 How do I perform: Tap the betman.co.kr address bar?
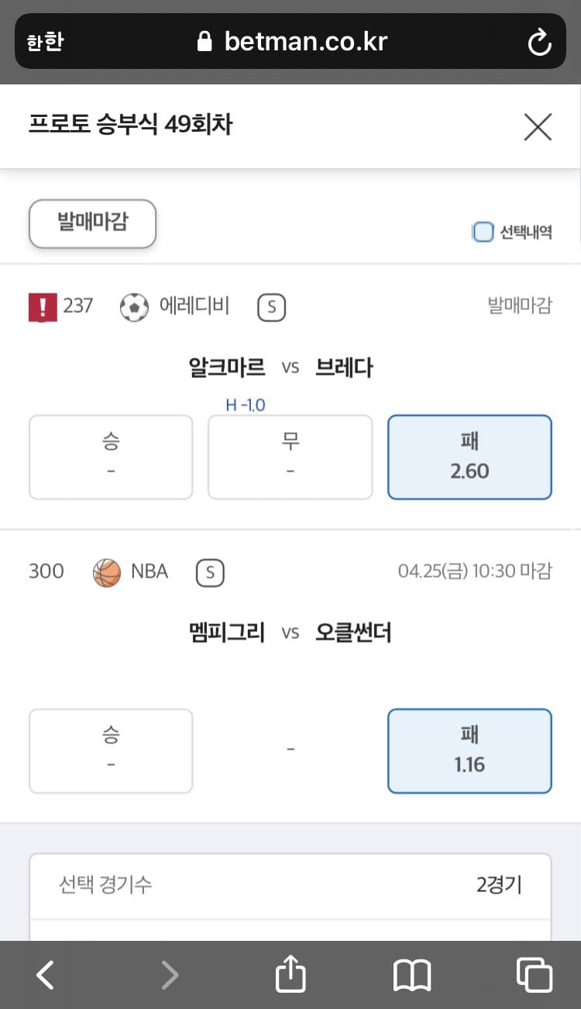click(290, 41)
